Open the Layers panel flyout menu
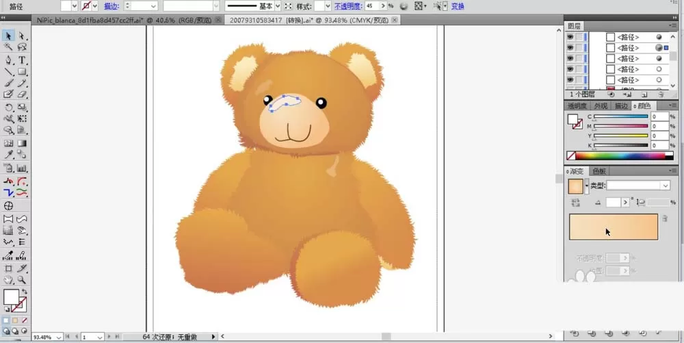This screenshot has height=343, width=684. click(672, 26)
